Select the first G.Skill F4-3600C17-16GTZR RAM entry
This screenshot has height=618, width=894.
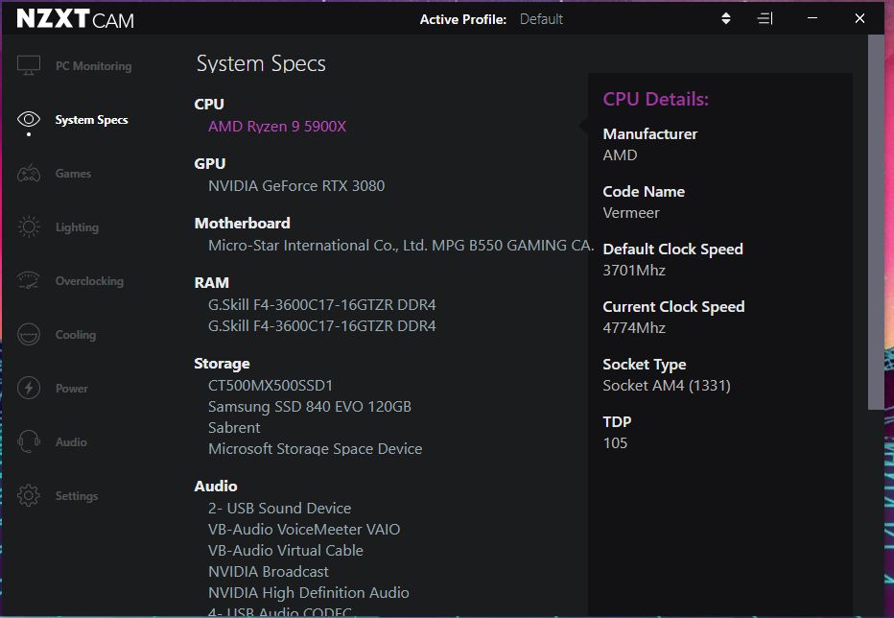[322, 304]
